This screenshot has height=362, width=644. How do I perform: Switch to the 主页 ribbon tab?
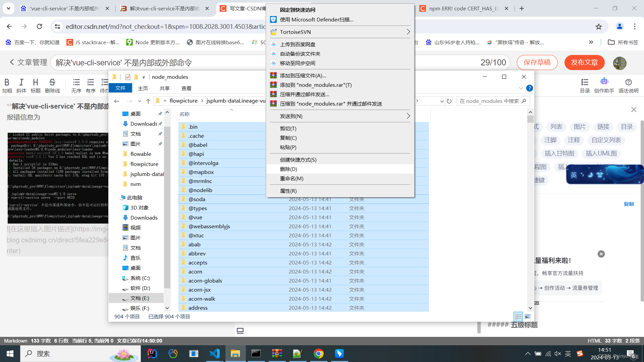[143, 88]
